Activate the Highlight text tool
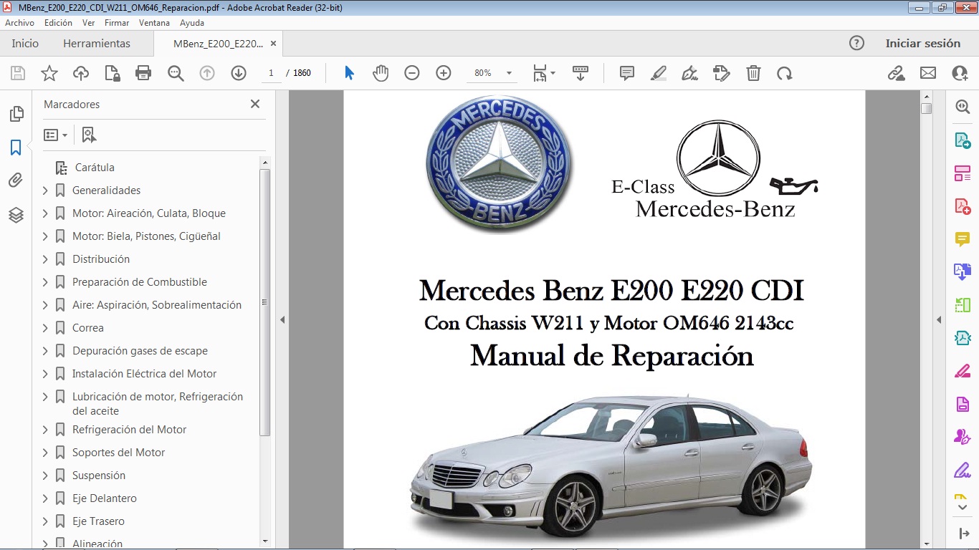The image size is (979, 550). point(658,72)
